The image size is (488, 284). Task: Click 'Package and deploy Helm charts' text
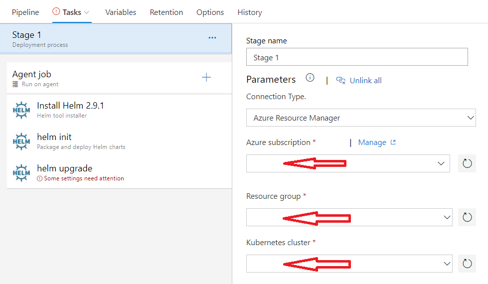(81, 147)
